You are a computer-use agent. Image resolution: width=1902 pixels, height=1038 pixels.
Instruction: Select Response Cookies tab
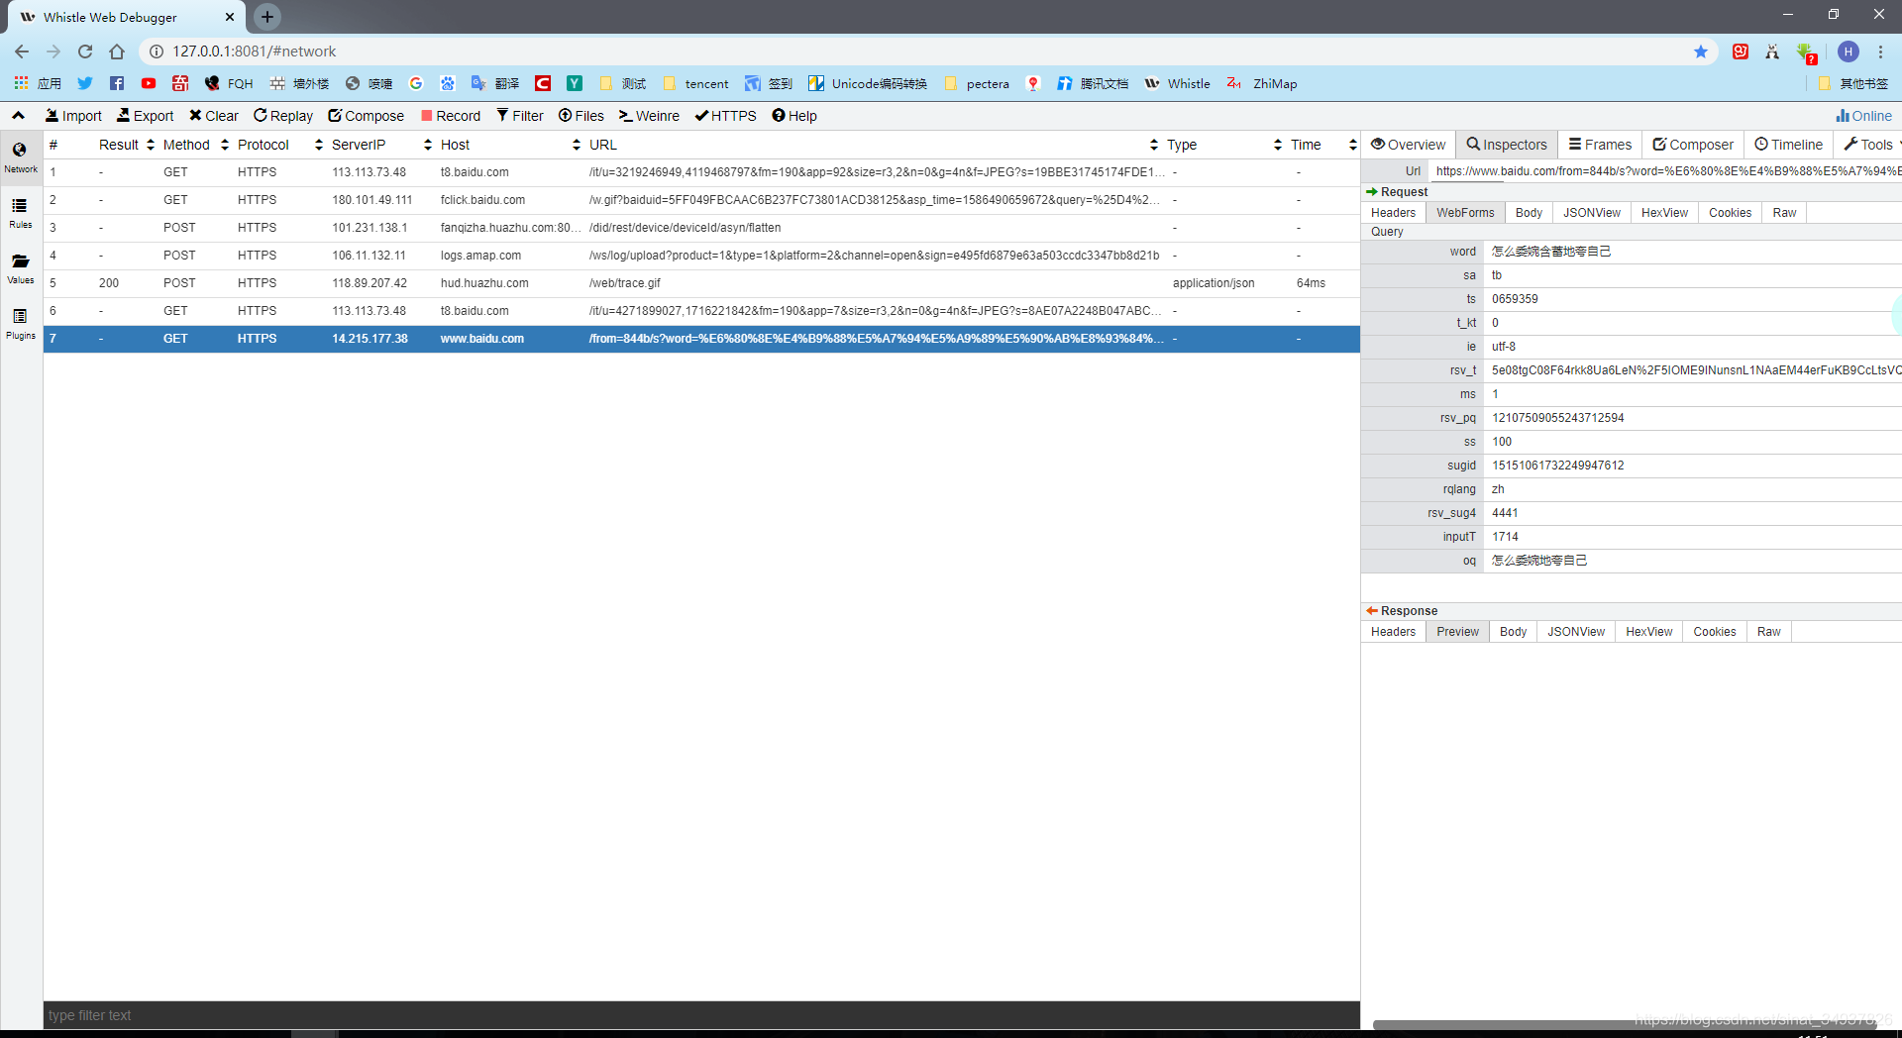1714,632
